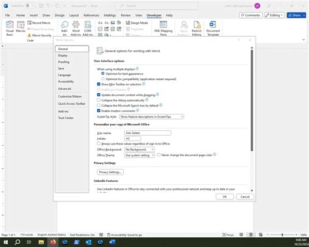Click the user account avatar

click(257, 6)
